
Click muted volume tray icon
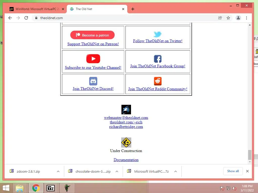[x=234, y=188]
